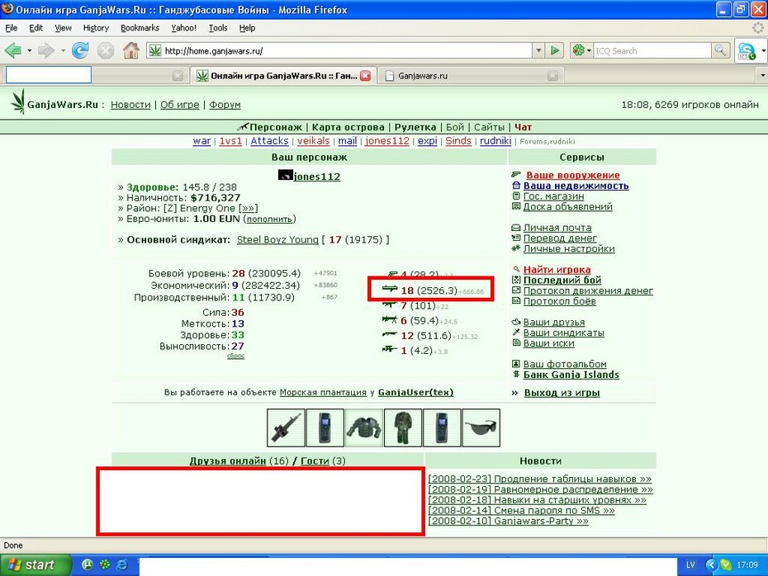The height and width of the screenshot is (576, 768).
Task: Click the body armor equipment icon
Action: [x=364, y=428]
